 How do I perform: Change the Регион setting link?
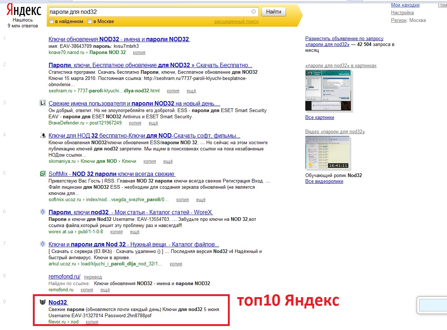(399, 20)
